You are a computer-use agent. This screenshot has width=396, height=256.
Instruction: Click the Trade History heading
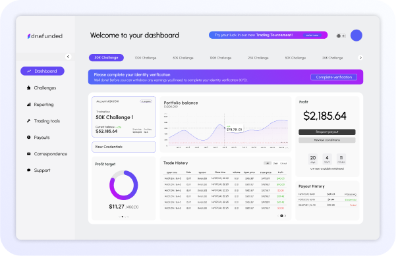175,163
